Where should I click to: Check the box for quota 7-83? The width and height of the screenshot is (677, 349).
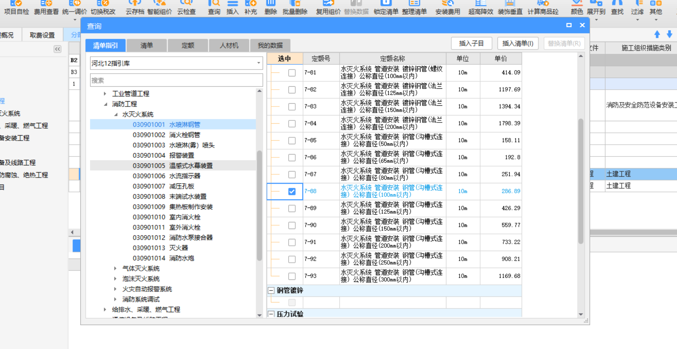click(292, 106)
